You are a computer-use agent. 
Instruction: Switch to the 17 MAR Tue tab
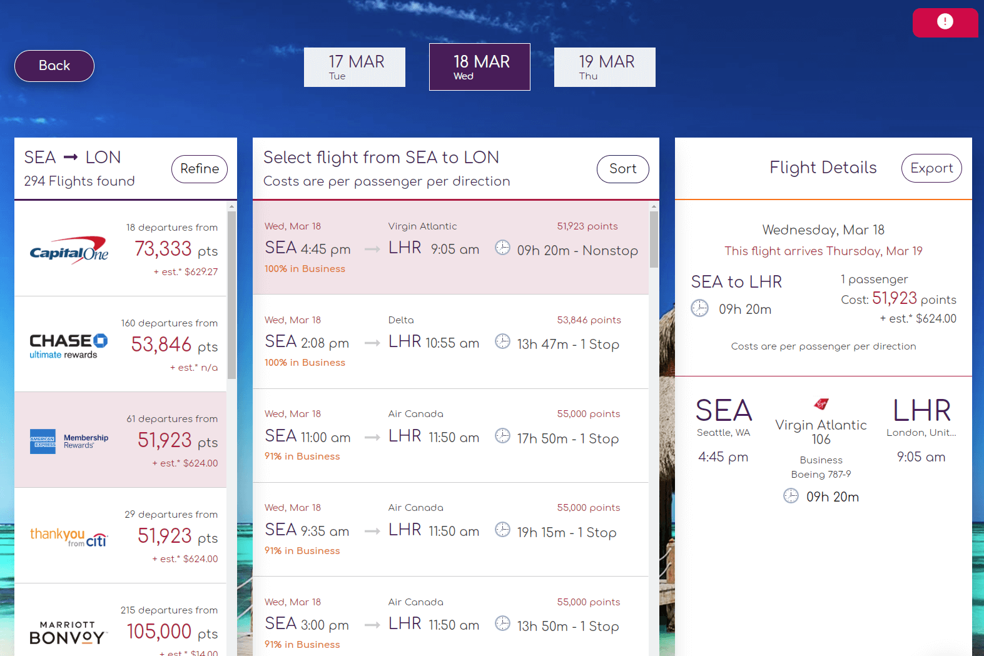pyautogui.click(x=355, y=67)
